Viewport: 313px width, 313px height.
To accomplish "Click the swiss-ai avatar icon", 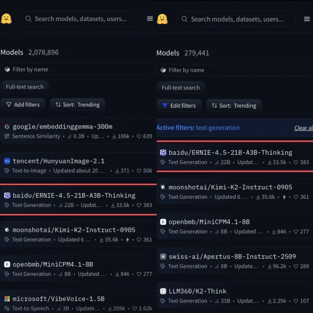I will click(163, 257).
